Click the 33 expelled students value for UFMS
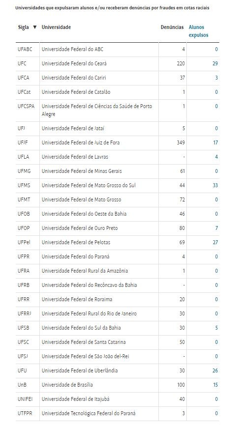The image size is (236, 426). [215, 185]
